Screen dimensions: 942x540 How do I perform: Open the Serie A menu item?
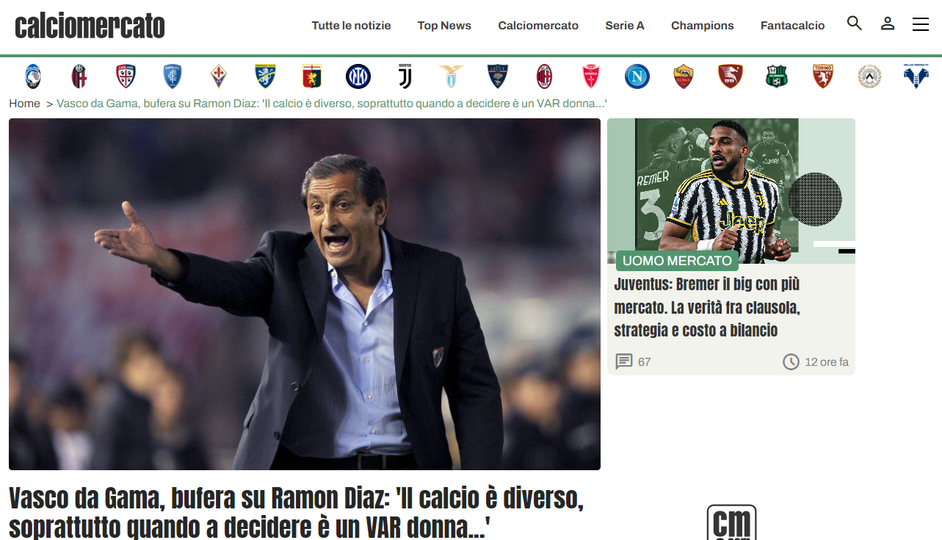click(x=624, y=26)
